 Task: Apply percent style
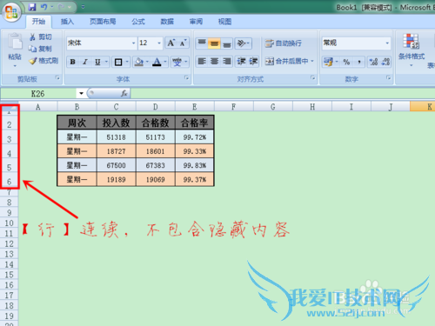pyautogui.click(x=346, y=62)
